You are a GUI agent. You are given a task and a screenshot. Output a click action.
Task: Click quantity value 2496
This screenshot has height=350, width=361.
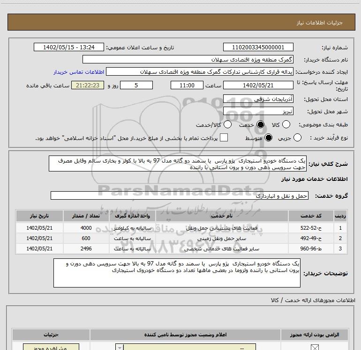tap(86, 249)
